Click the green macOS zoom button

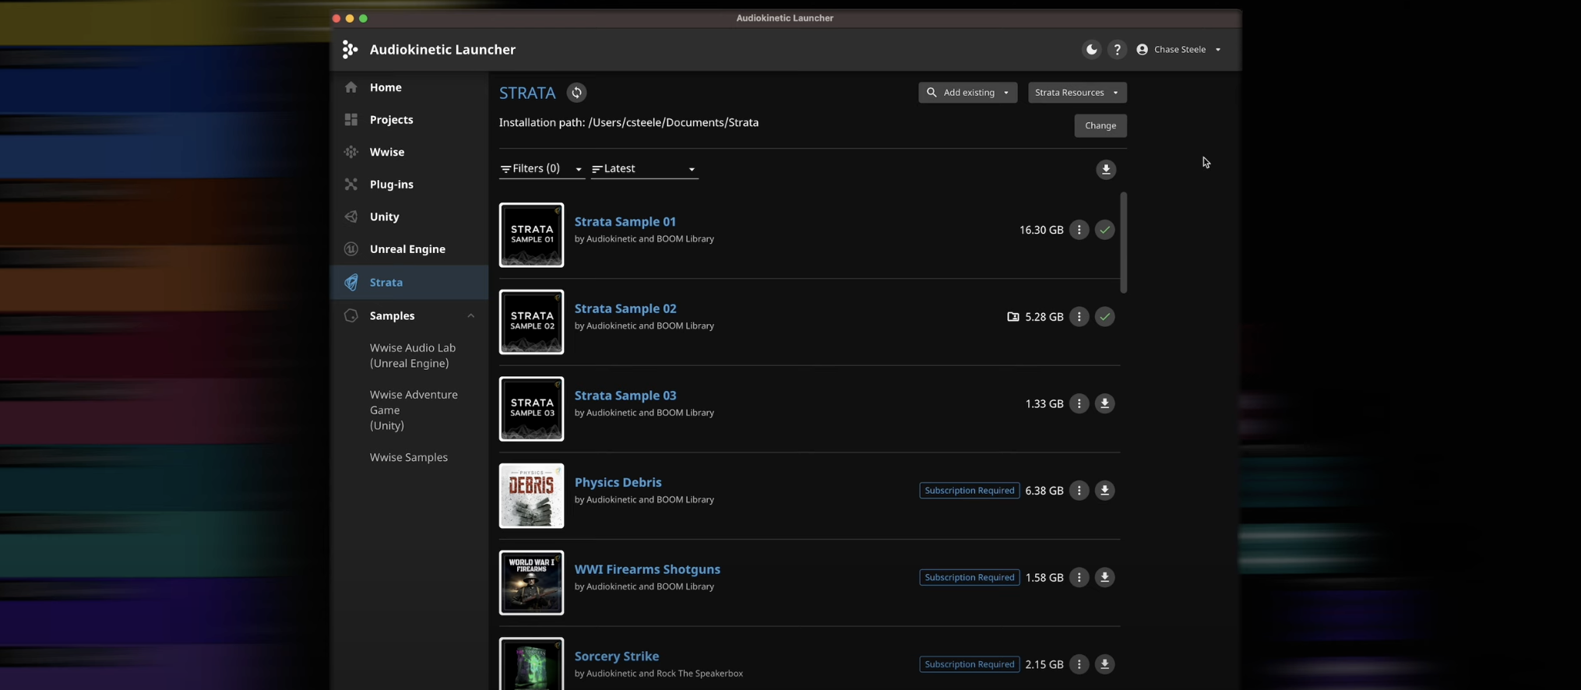pyautogui.click(x=363, y=18)
